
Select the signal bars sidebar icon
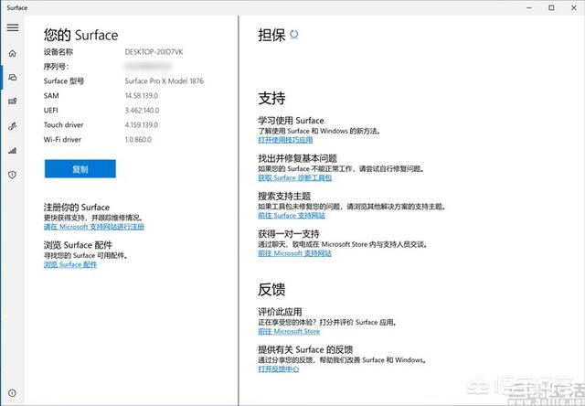[x=13, y=150]
